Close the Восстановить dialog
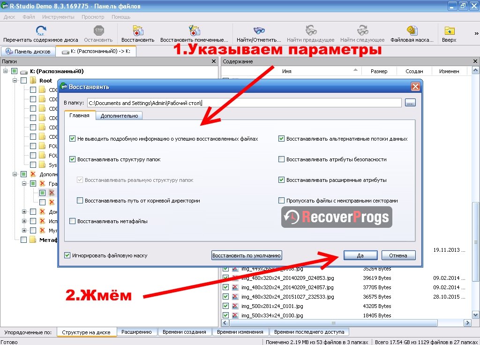This screenshot has height=345, width=480. coord(415,87)
